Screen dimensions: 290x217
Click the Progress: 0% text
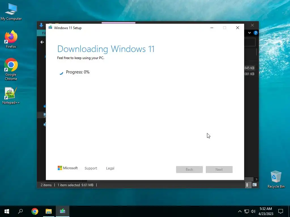(78, 72)
